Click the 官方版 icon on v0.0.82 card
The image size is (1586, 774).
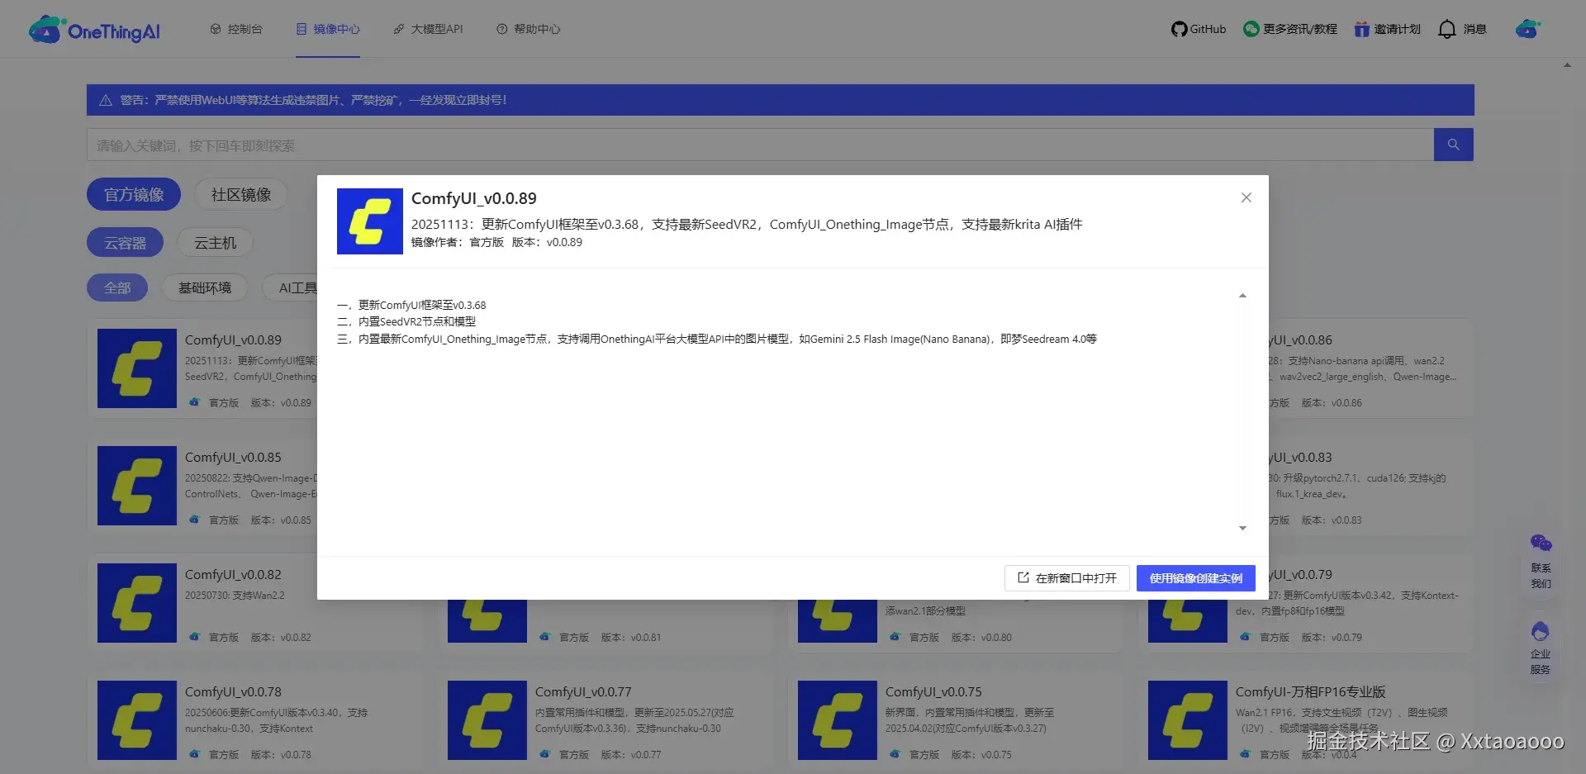coord(194,637)
